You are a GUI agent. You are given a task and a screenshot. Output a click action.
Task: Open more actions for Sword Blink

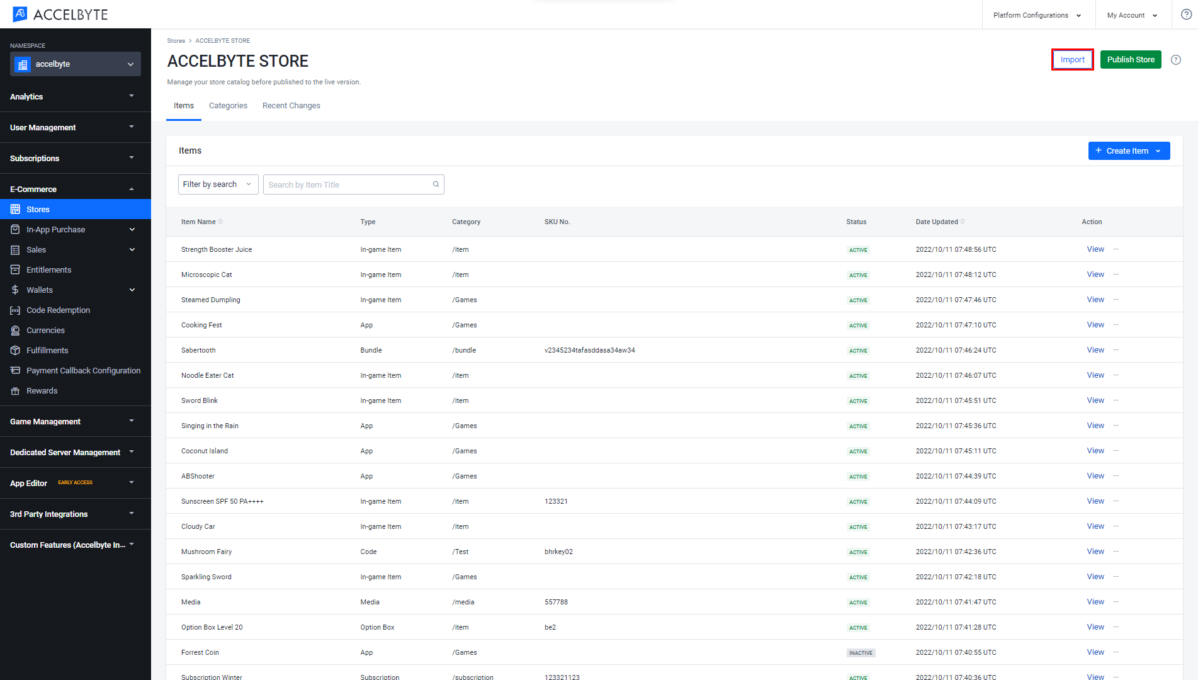[1116, 400]
